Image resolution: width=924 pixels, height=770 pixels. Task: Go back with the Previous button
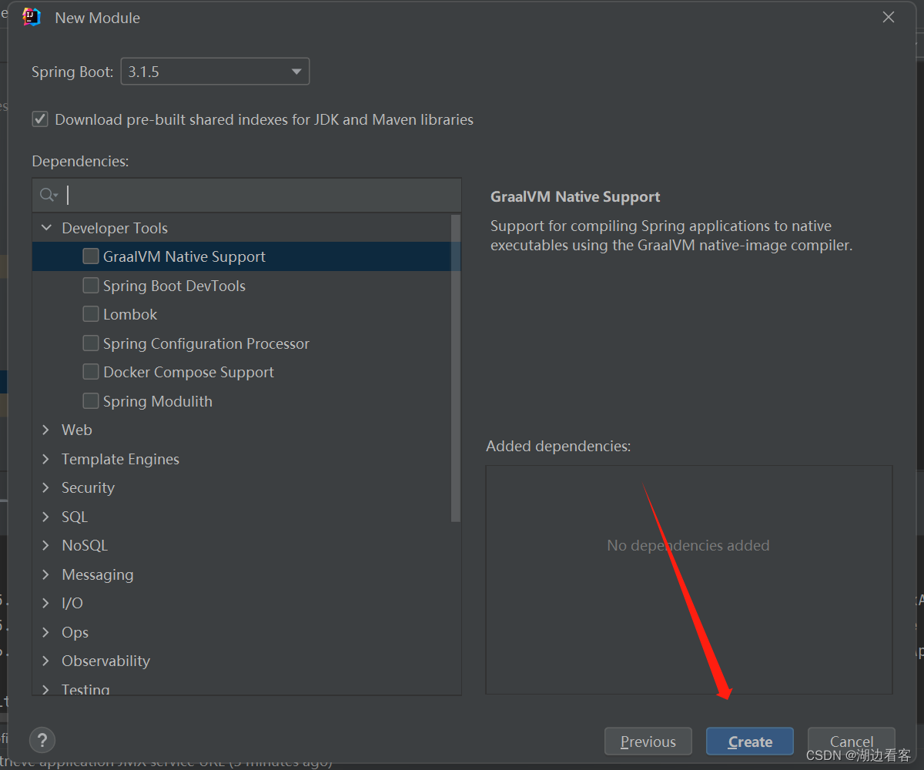pyautogui.click(x=648, y=742)
